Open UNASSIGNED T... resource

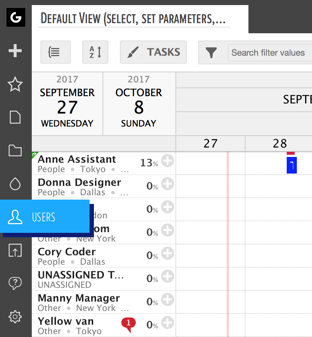[81, 275]
